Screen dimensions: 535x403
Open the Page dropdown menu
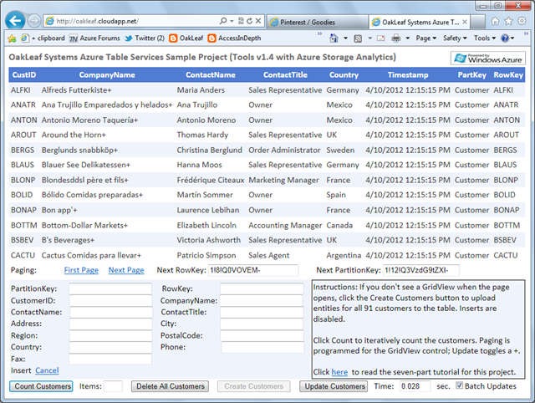(x=428, y=38)
